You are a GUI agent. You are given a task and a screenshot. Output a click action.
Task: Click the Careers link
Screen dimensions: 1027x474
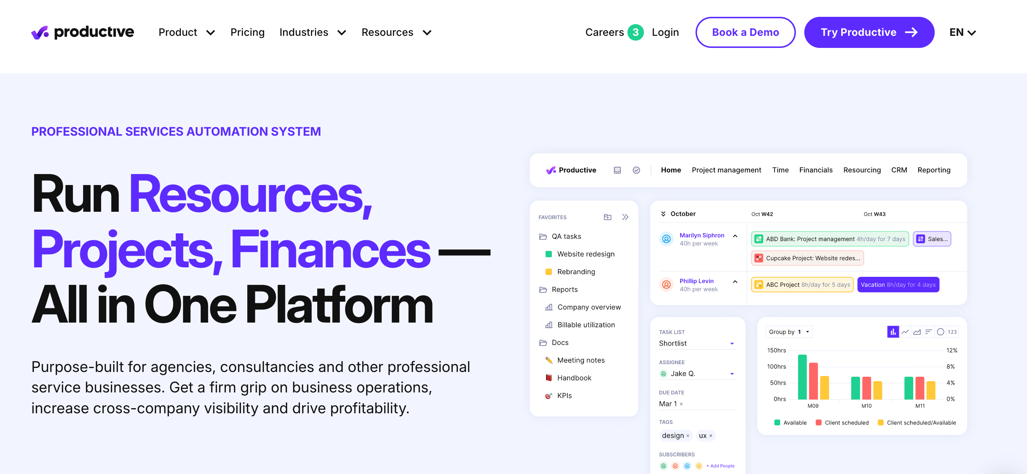click(x=604, y=32)
